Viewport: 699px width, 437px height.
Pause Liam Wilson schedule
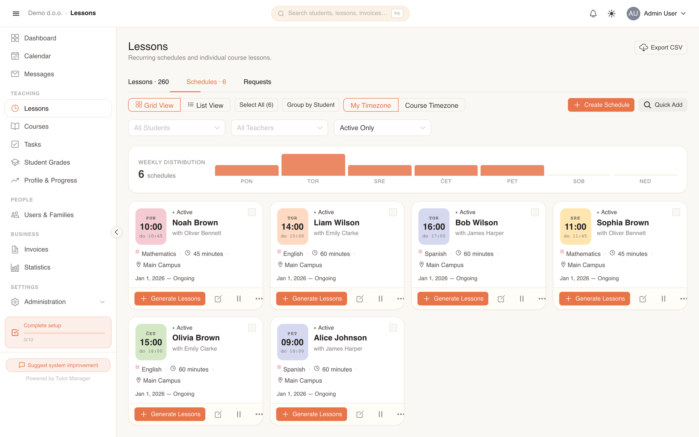pyautogui.click(x=380, y=299)
